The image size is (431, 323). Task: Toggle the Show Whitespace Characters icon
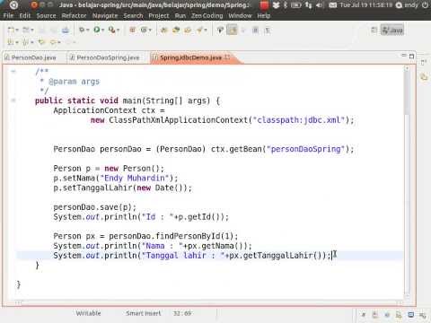click(268, 30)
